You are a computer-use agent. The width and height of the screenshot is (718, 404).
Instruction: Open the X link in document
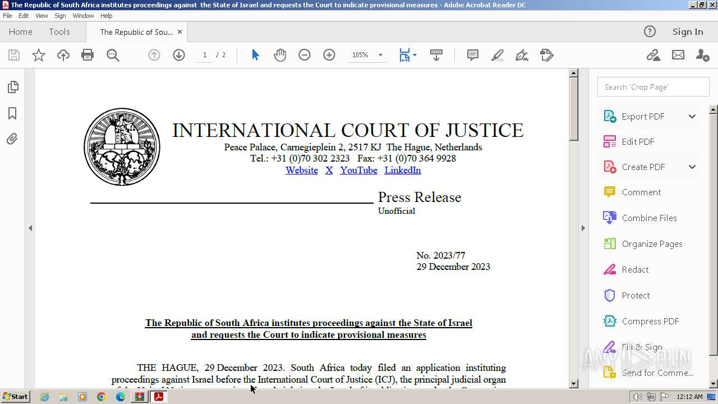point(329,170)
